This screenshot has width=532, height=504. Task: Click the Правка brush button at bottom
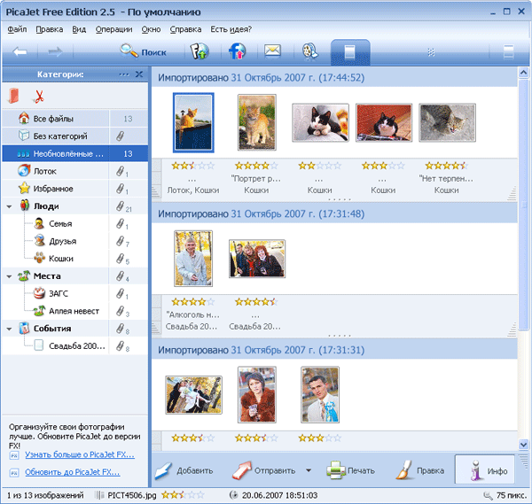tap(419, 470)
